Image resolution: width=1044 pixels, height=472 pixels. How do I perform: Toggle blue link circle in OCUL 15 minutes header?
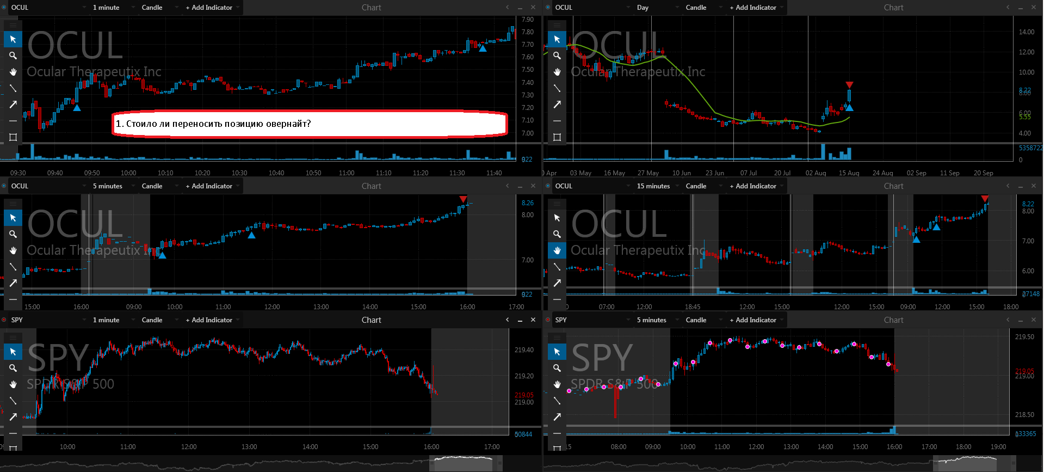pos(548,186)
